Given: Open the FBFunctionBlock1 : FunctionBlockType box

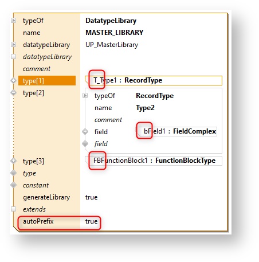Looking at the screenshot, I should 154,161.
